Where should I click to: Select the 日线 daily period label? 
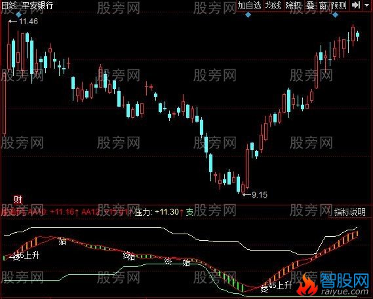pyautogui.click(x=9, y=5)
